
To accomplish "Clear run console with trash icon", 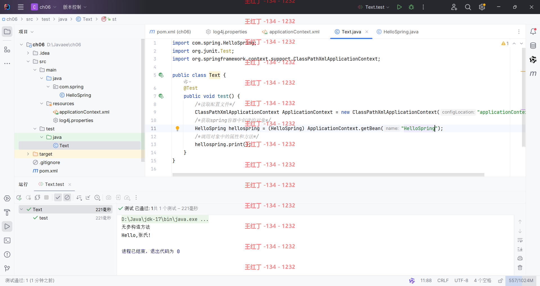I will (520, 267).
